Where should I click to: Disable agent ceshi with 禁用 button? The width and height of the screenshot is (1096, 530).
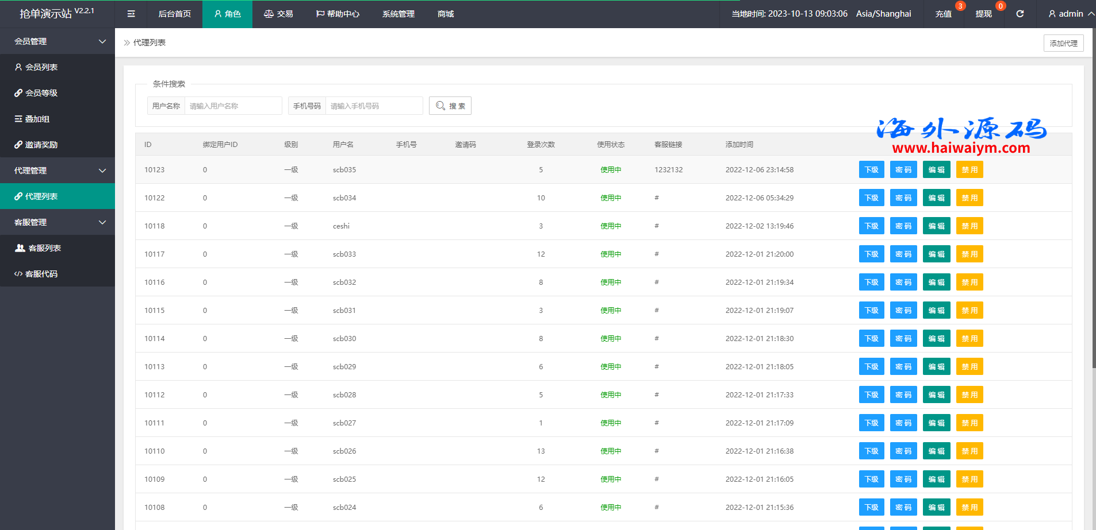click(969, 226)
